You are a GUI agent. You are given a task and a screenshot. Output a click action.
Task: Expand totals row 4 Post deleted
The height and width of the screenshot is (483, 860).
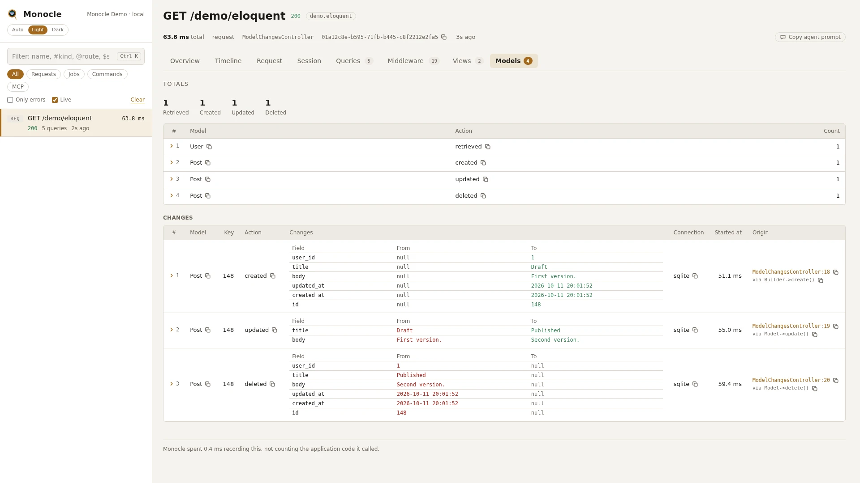click(172, 196)
